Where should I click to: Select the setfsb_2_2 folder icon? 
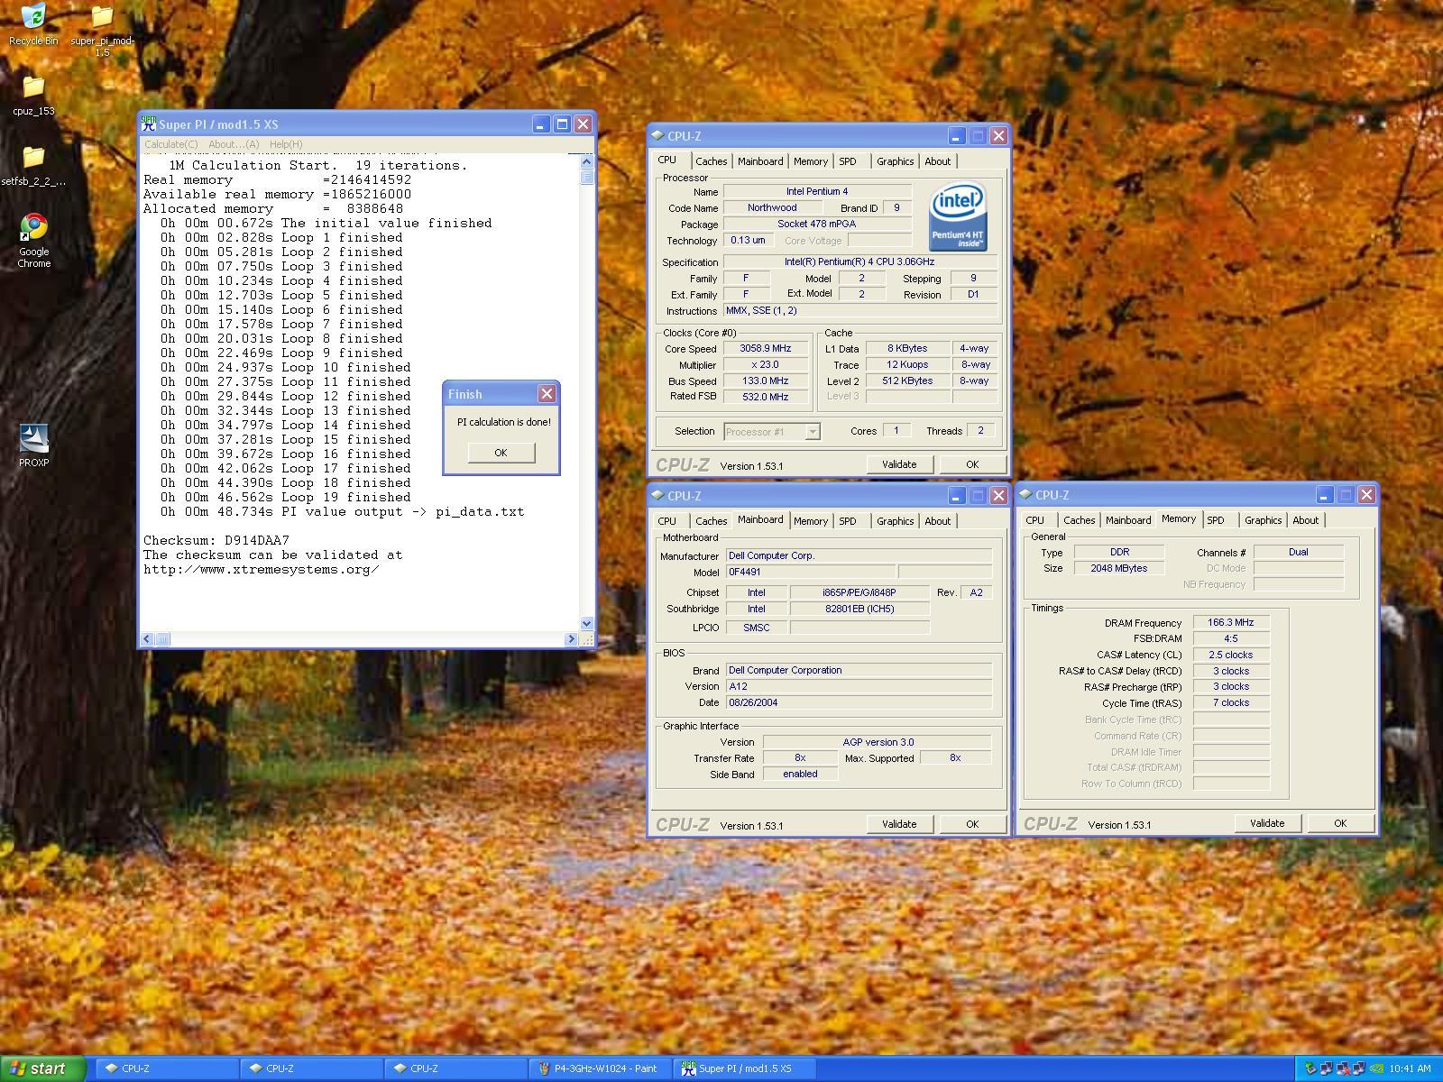click(x=33, y=166)
